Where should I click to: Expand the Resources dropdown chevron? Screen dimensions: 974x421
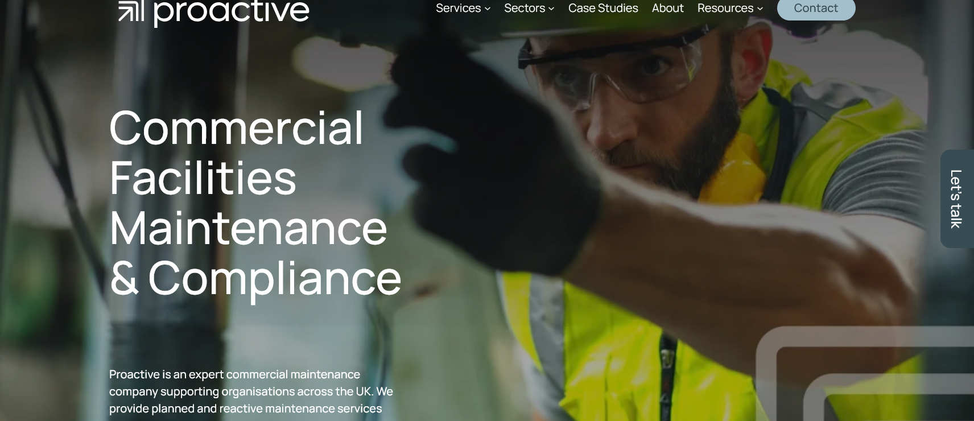(760, 9)
